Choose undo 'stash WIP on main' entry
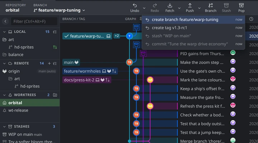Viewport: 258px width, 143px height. tap(193, 36)
